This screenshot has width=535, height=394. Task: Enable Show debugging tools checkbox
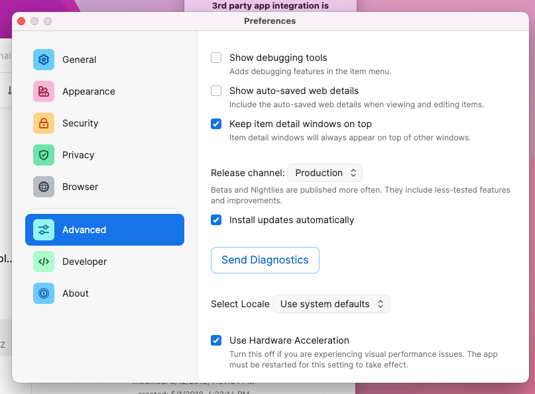click(x=216, y=58)
